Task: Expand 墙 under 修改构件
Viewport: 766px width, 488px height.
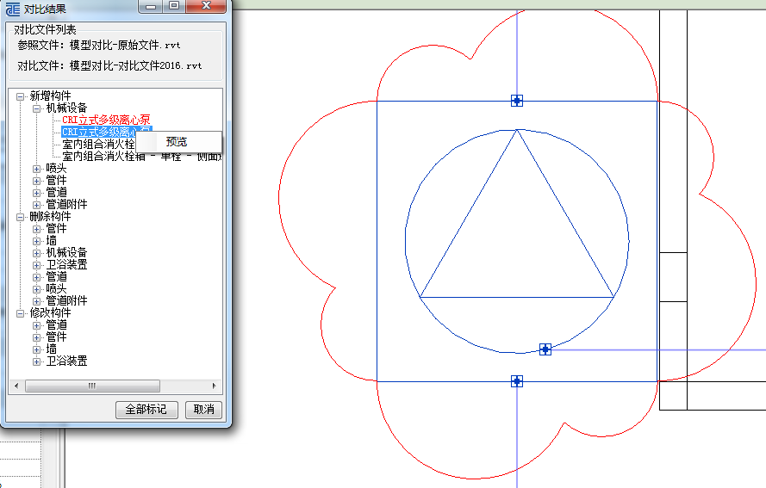Action: click(37, 349)
